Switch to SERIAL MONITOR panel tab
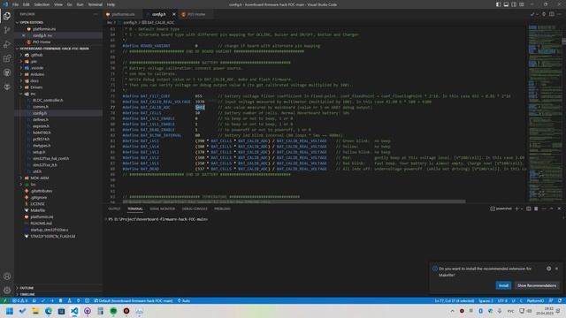This screenshot has height=318, width=566. [x=162, y=208]
